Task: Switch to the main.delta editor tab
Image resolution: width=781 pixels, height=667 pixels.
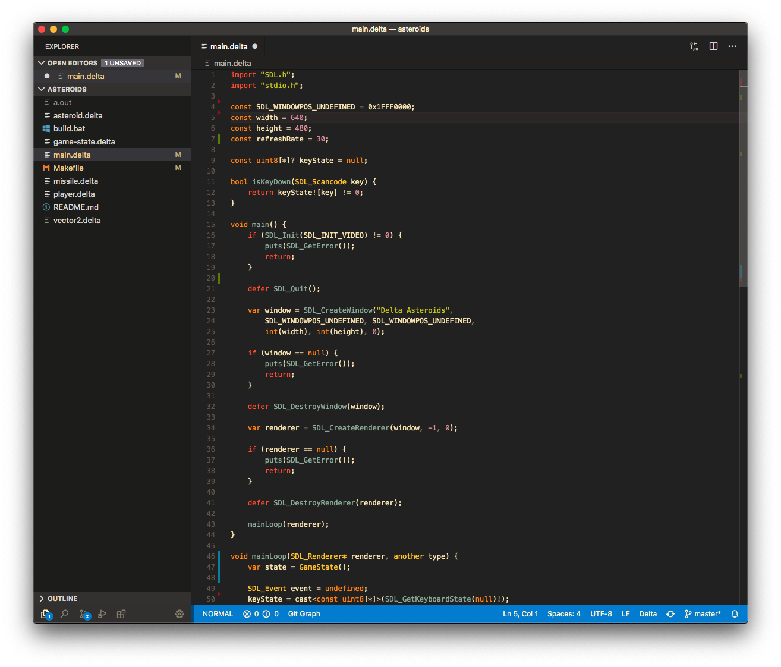Action: click(229, 46)
